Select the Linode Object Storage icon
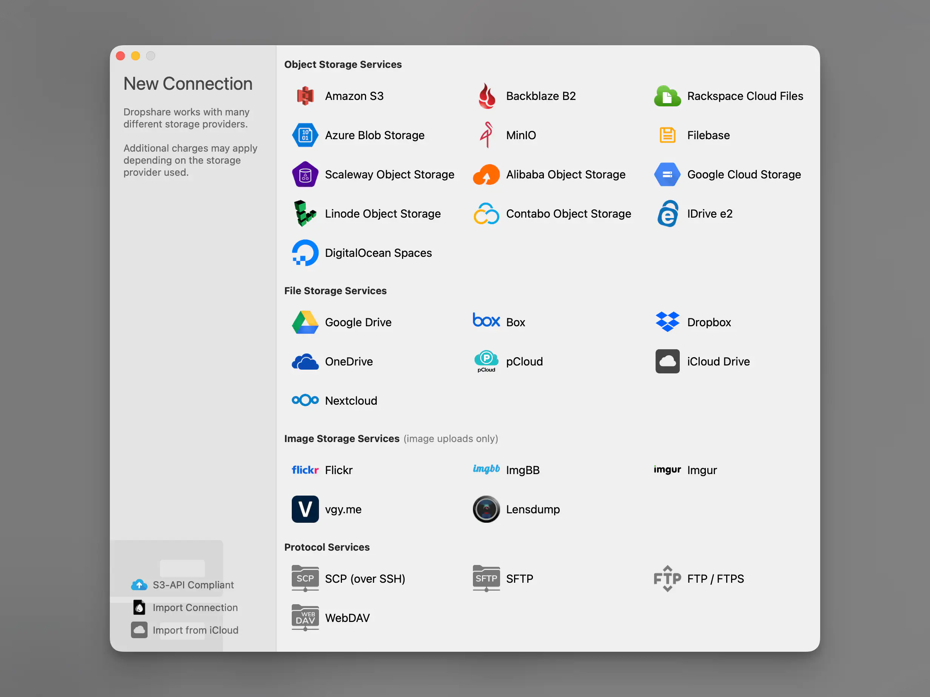 (305, 213)
